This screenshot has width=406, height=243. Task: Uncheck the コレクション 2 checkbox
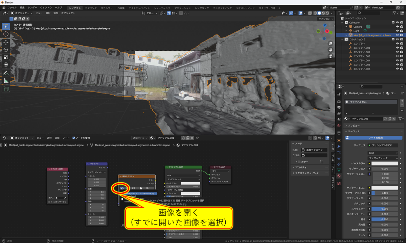[392, 39]
